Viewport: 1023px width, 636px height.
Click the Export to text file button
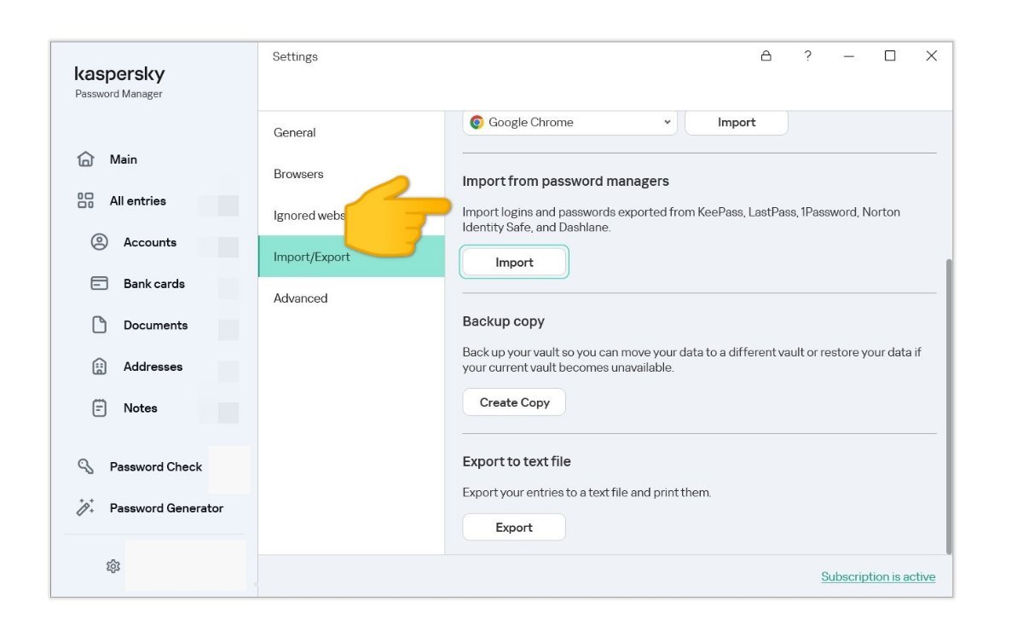[x=514, y=528]
